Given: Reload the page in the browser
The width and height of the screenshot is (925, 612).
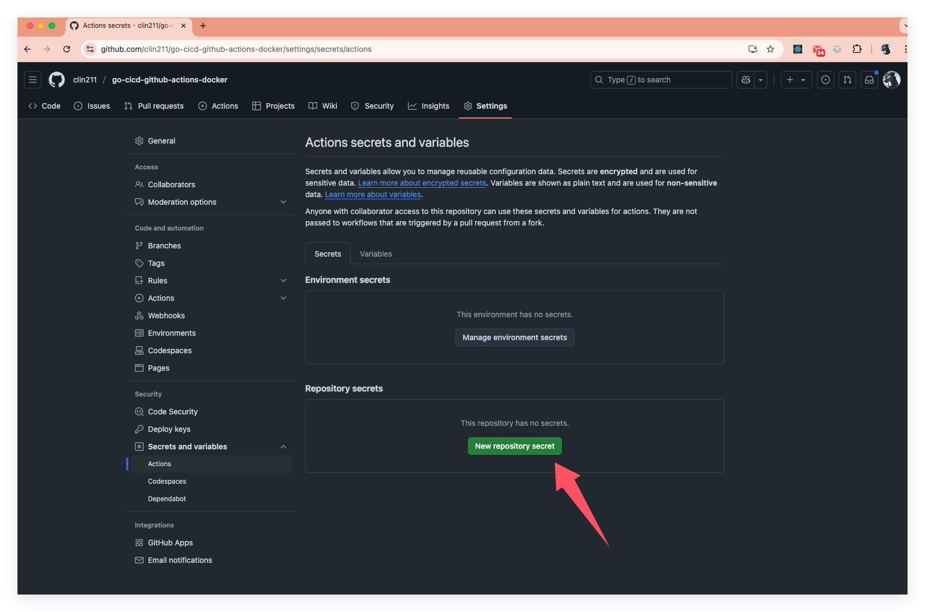Looking at the screenshot, I should [x=67, y=49].
